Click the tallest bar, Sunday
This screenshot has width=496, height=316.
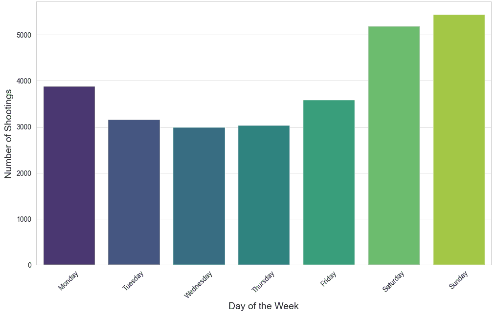click(x=459, y=140)
